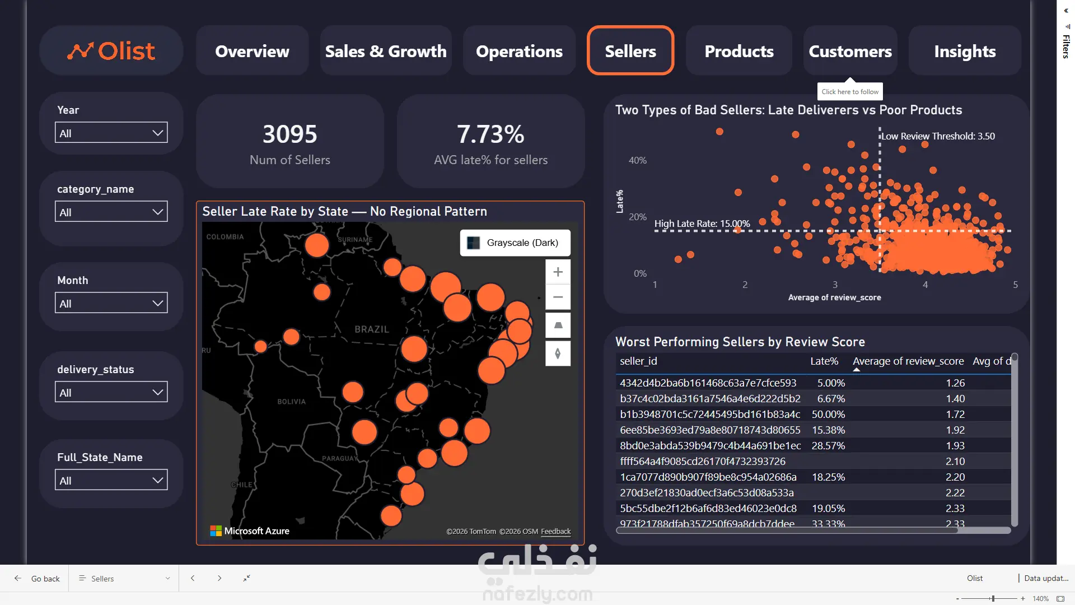Screen dimensions: 1075x605
Task: Toggle Grayscale (Dark) map style
Action: point(515,243)
